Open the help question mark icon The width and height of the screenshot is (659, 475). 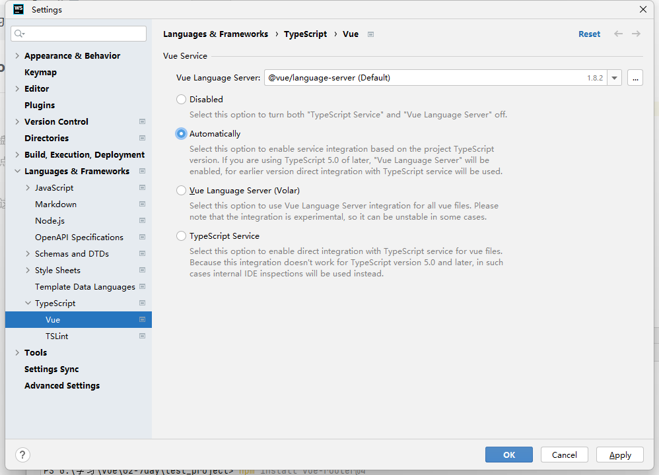22,455
